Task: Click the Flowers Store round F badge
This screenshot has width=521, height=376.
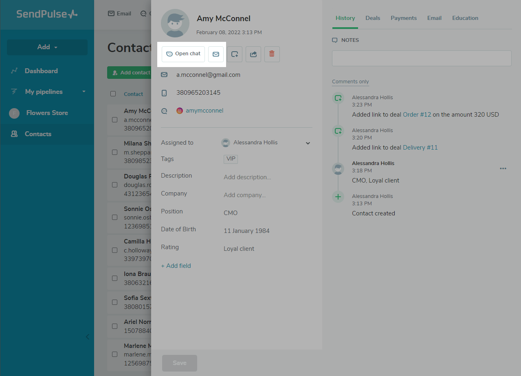Action: [x=14, y=113]
